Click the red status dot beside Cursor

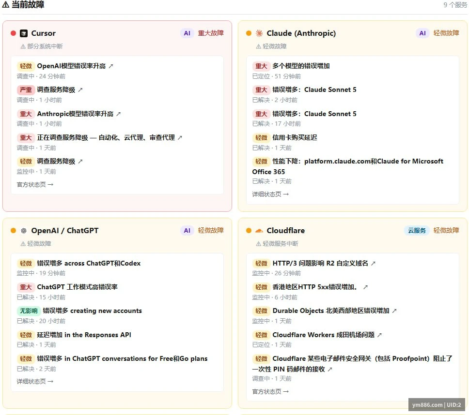pyautogui.click(x=13, y=33)
